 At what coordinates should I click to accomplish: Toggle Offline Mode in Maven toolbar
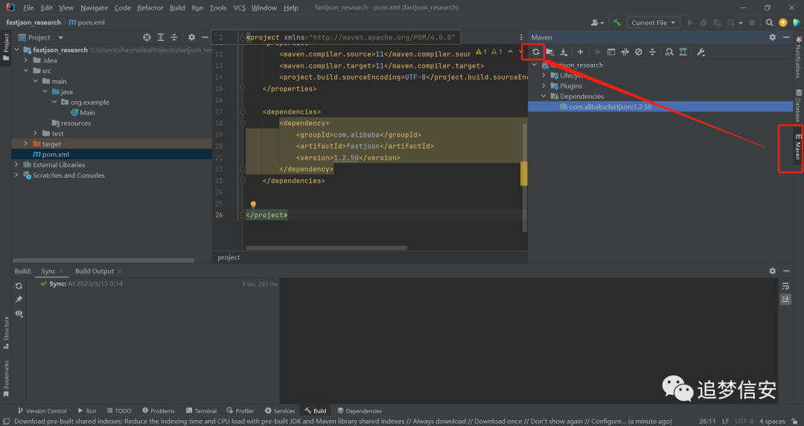point(625,52)
